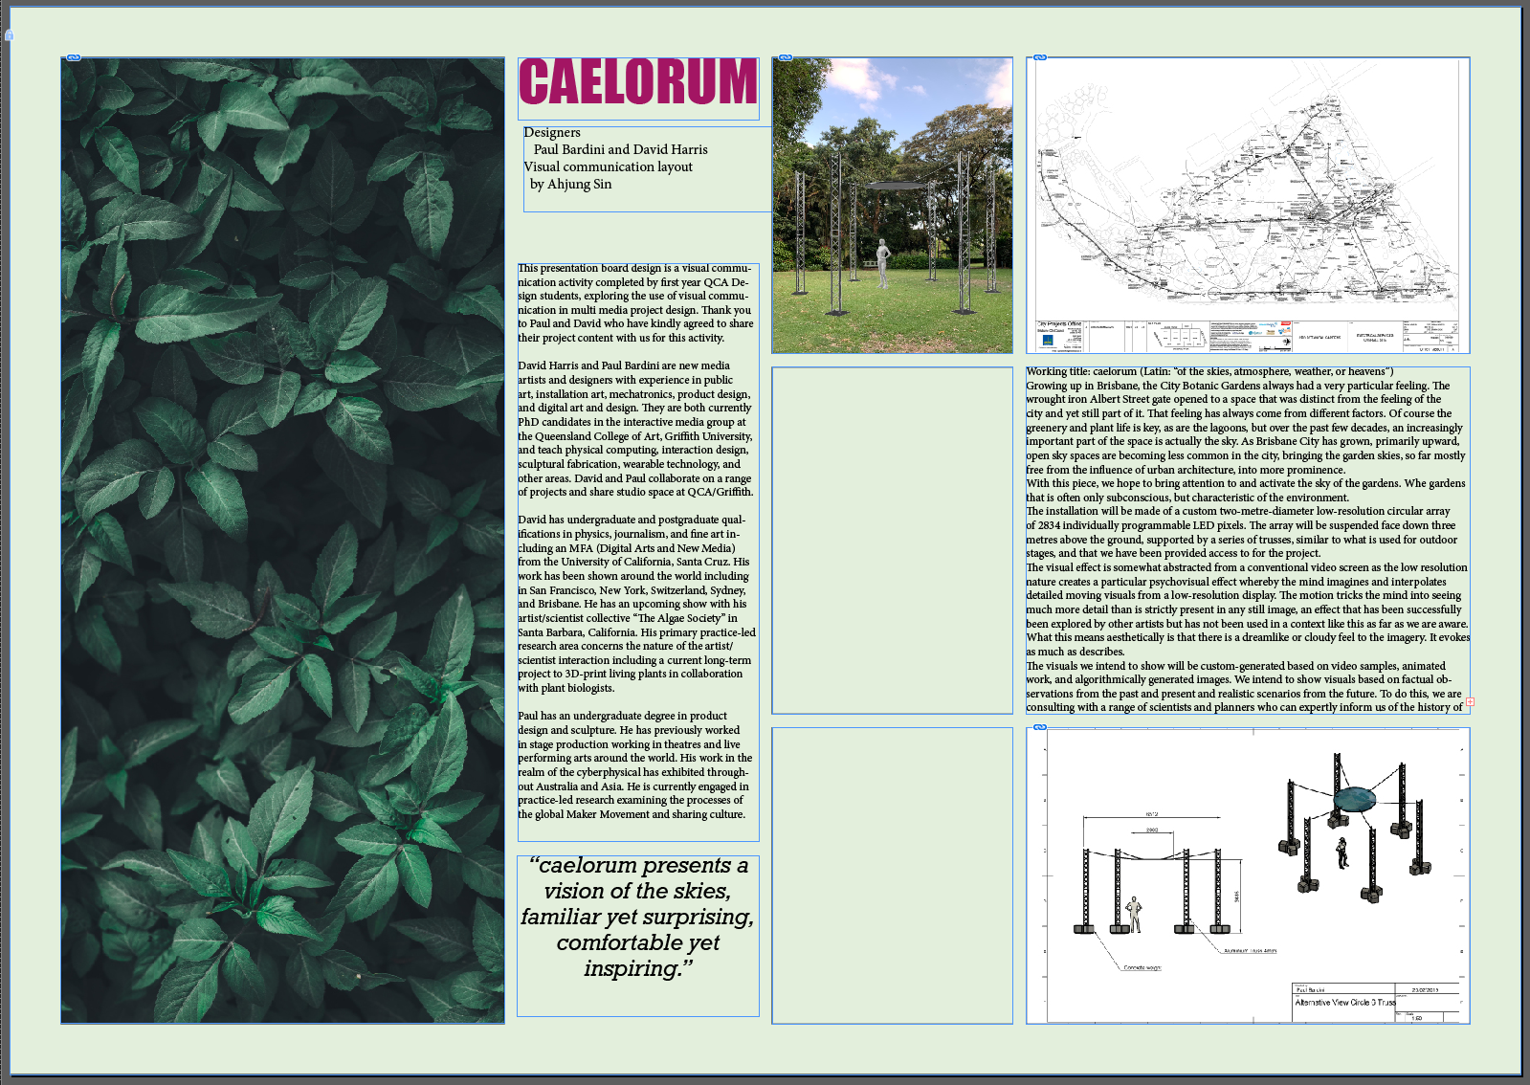This screenshot has width=1530, height=1085.
Task: Click the 'Designers' heading line
Action: (552, 133)
